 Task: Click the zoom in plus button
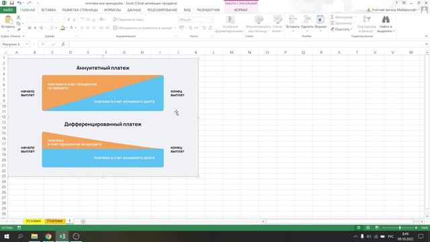click(x=416, y=228)
